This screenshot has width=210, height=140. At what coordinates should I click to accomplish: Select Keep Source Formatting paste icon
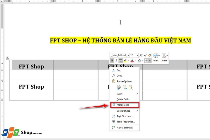[x=119, y=87]
